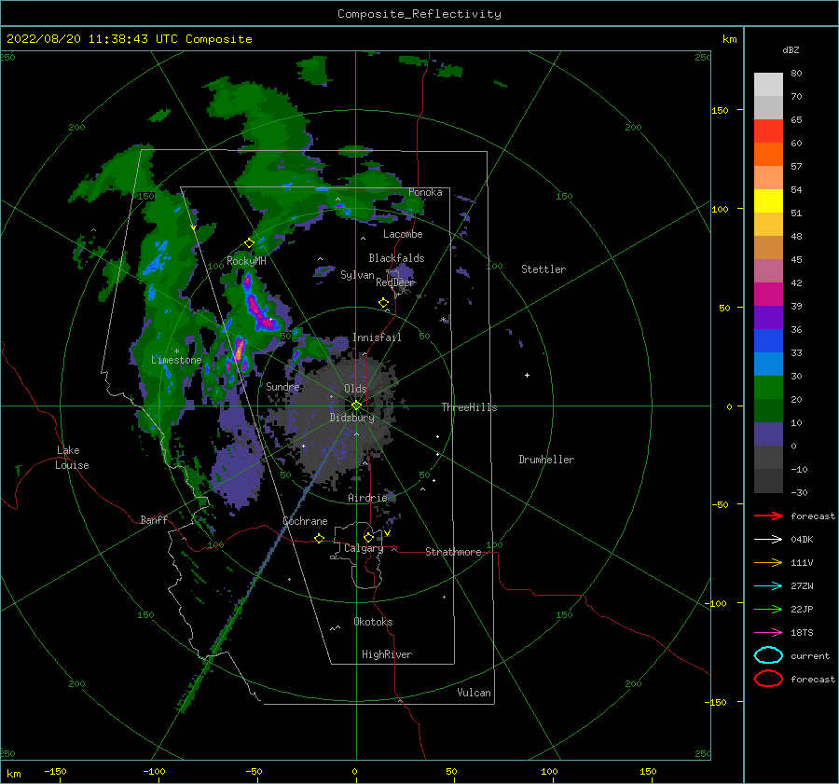Click the Sundre label
The height and width of the screenshot is (784, 839).
[282, 386]
